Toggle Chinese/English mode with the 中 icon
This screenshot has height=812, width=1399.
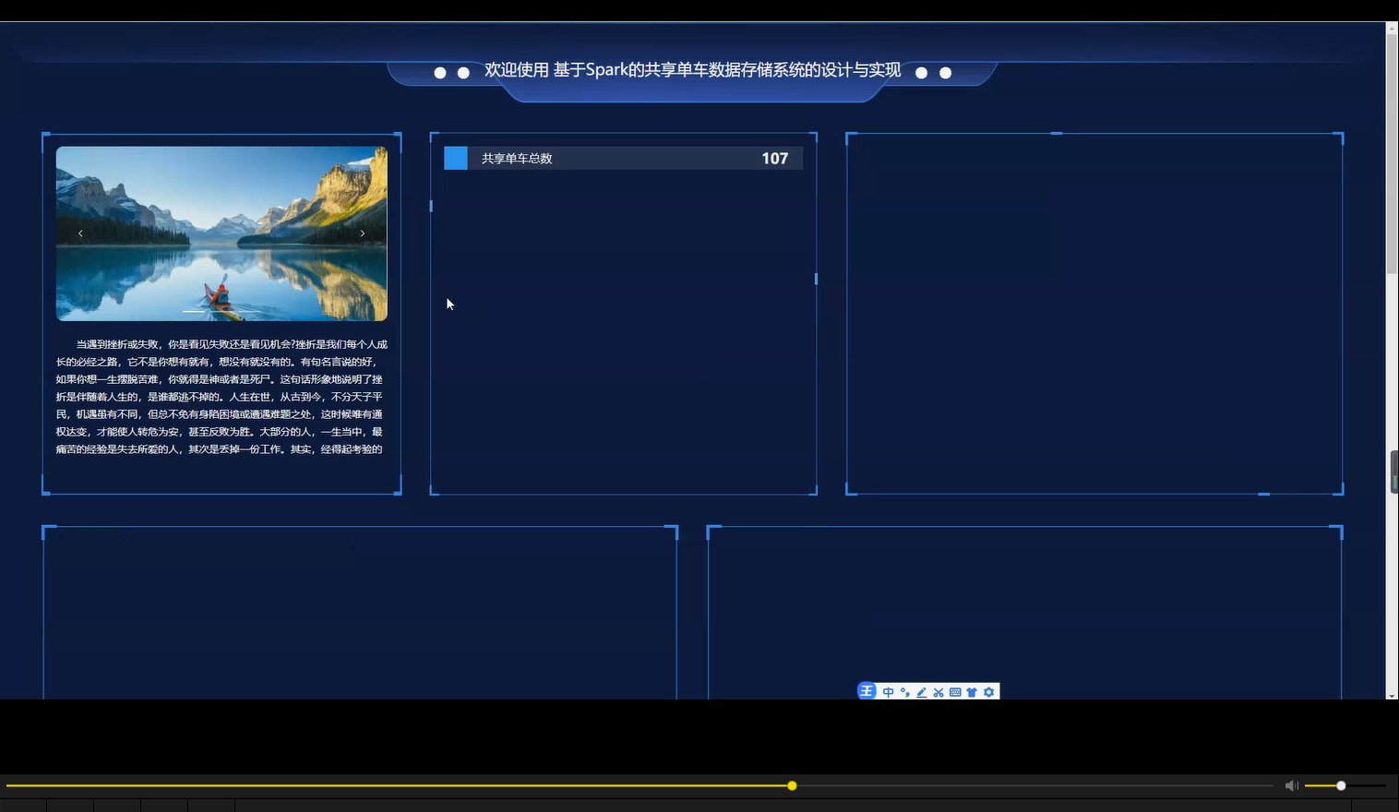pos(888,692)
